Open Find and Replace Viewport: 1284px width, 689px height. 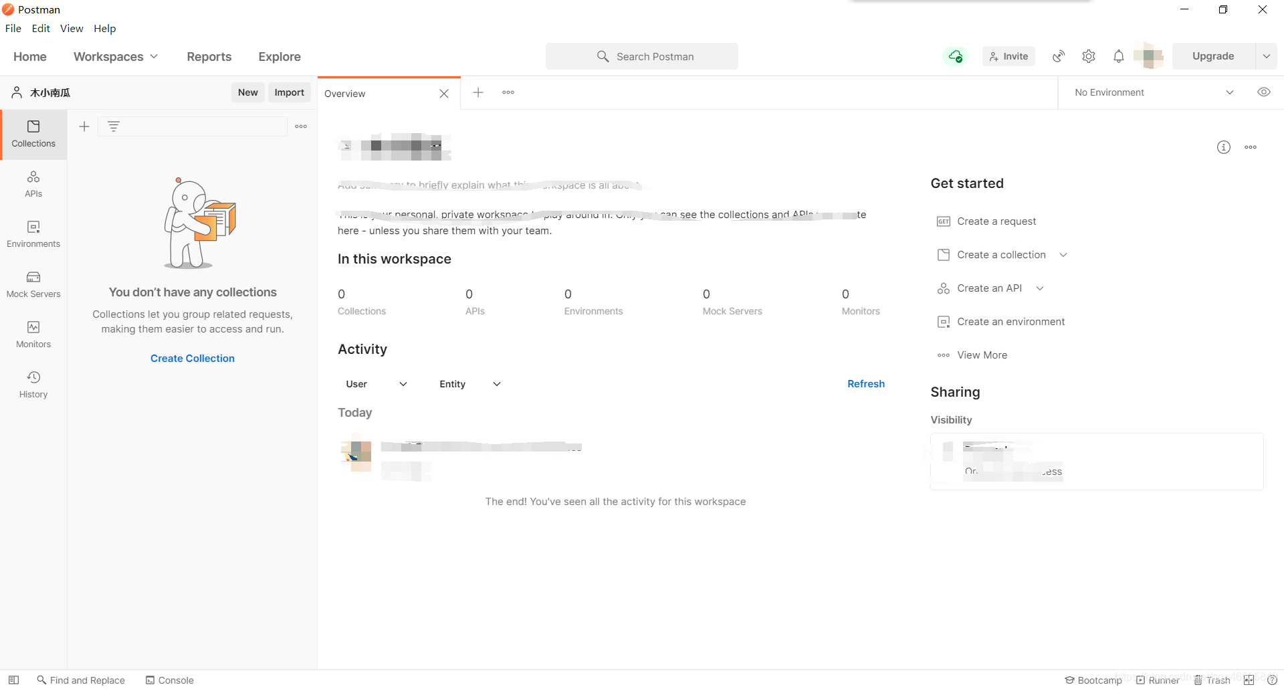click(81, 680)
